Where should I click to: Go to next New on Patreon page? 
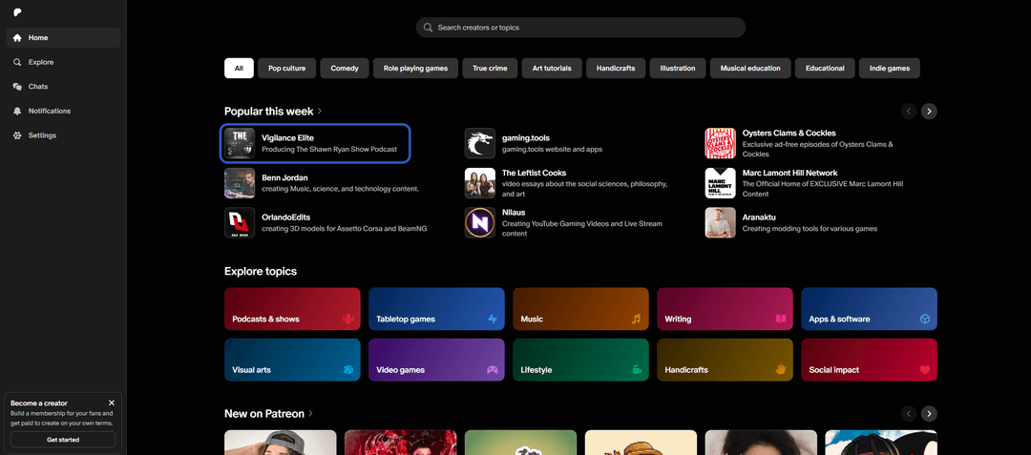(x=929, y=414)
